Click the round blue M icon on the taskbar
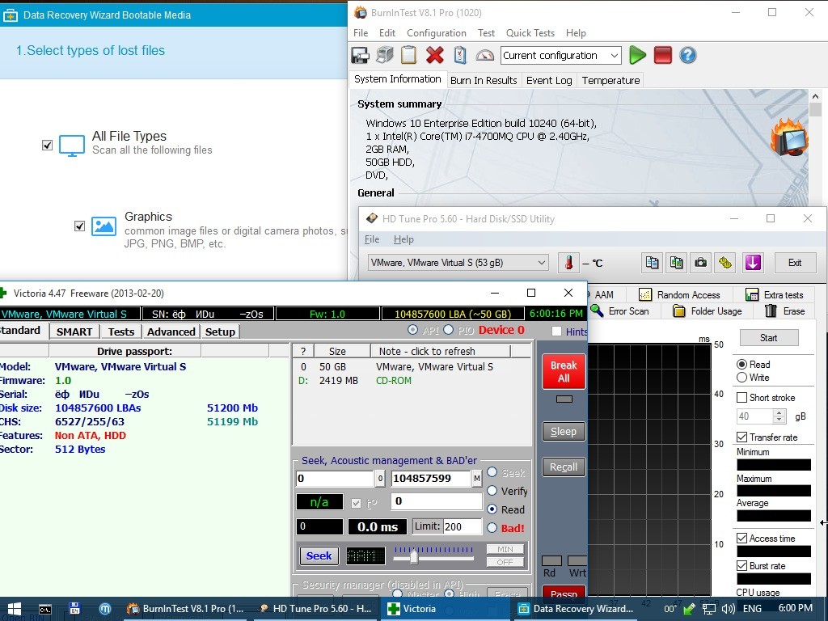Viewport: 828px width, 621px height. pyautogui.click(x=104, y=609)
